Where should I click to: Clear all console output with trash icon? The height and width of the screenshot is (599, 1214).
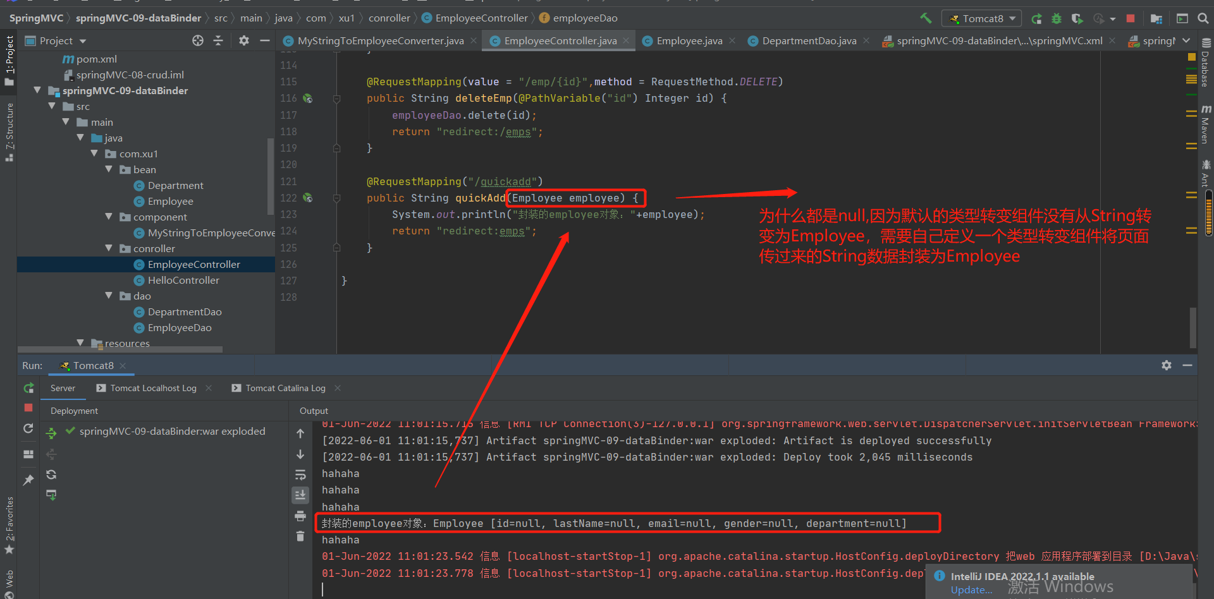[x=300, y=536]
